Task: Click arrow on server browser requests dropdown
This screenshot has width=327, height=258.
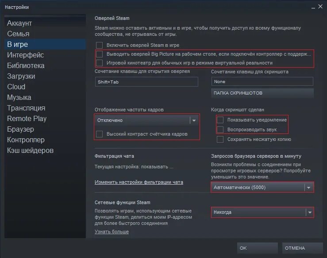Action: [309, 188]
